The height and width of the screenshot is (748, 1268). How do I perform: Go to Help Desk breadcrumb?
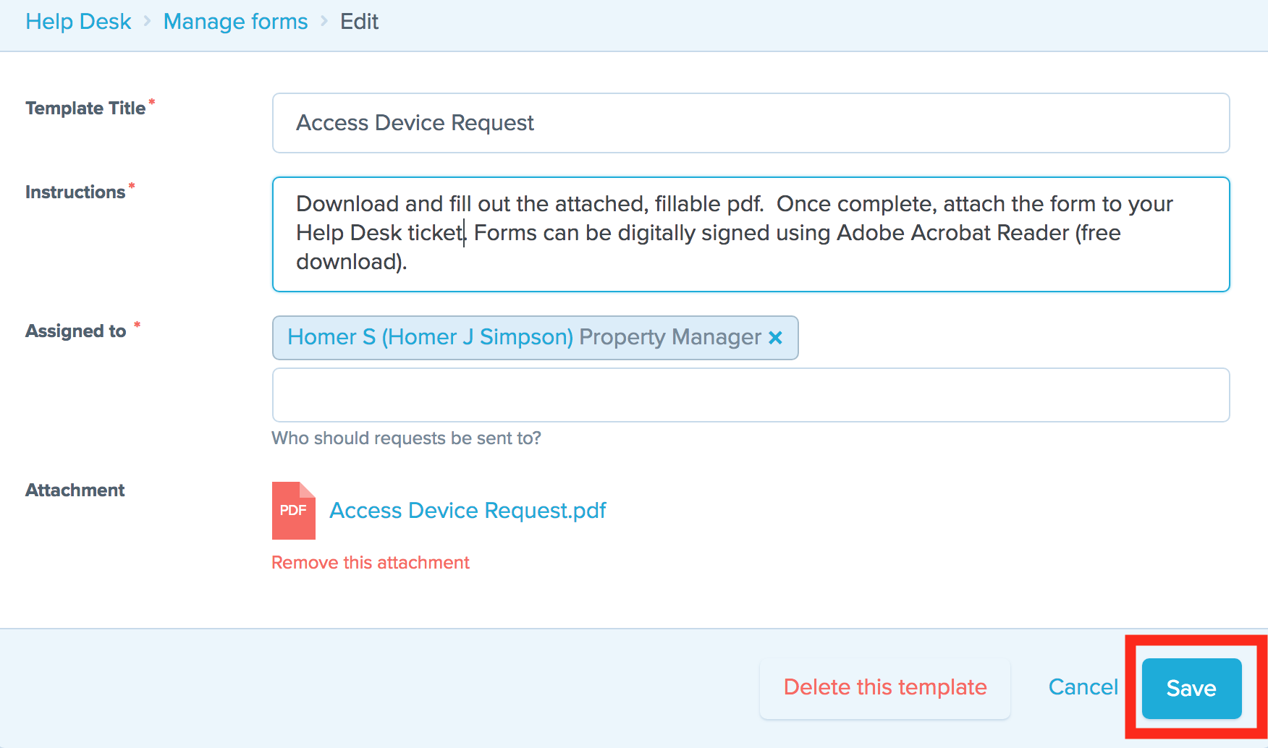[x=78, y=22]
